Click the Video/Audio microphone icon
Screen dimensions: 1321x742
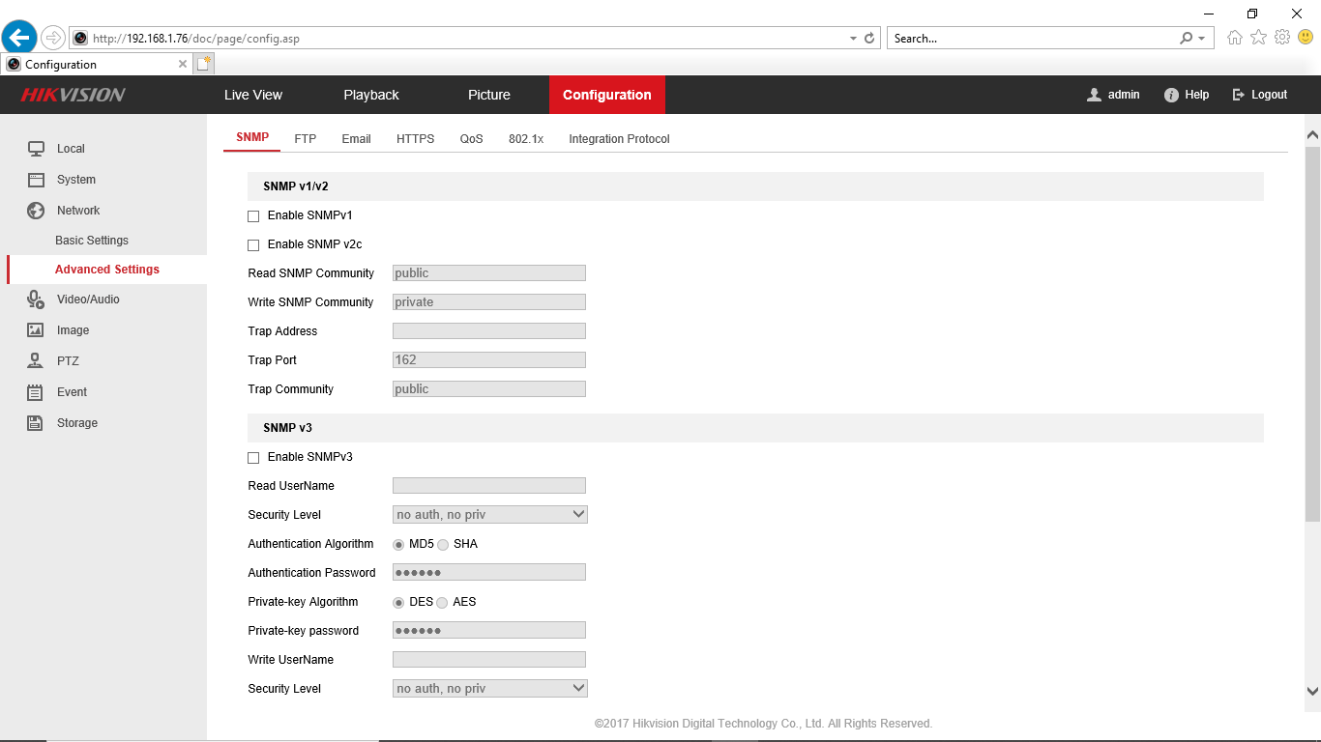point(36,300)
